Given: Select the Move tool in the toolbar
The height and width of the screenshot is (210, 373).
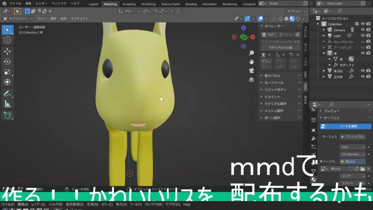Looking at the screenshot, I should pos(7,51).
